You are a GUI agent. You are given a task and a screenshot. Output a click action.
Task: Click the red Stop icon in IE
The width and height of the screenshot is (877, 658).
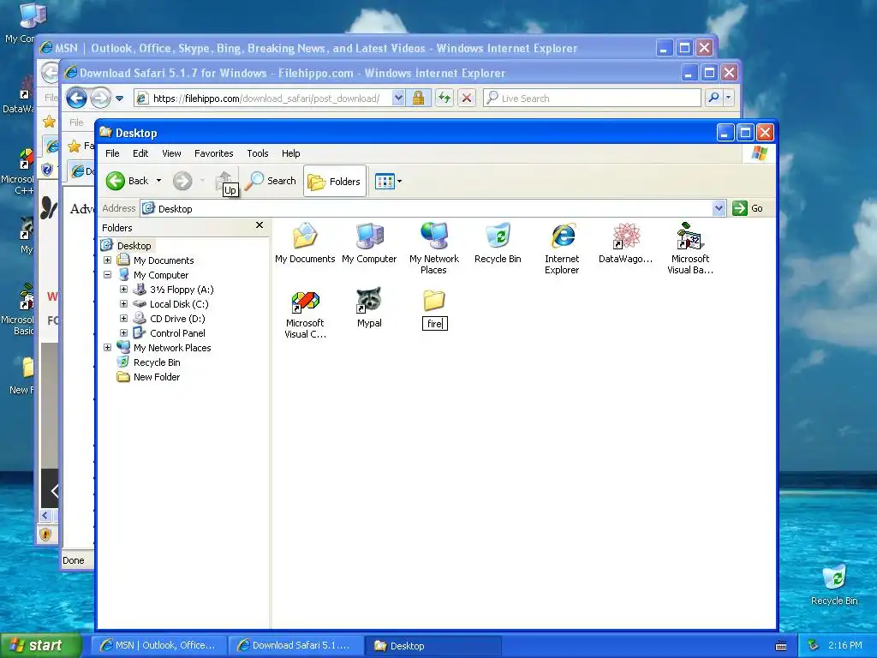(x=467, y=99)
